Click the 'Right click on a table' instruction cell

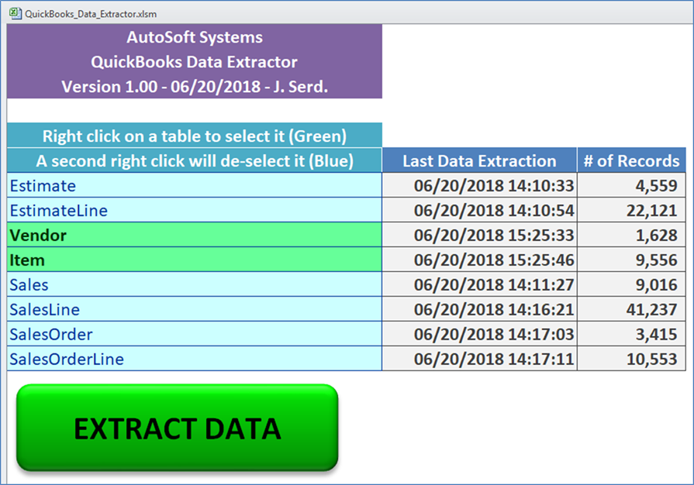(195, 136)
